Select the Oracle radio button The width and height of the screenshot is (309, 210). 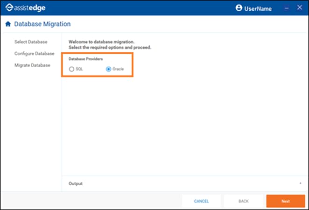pos(108,69)
